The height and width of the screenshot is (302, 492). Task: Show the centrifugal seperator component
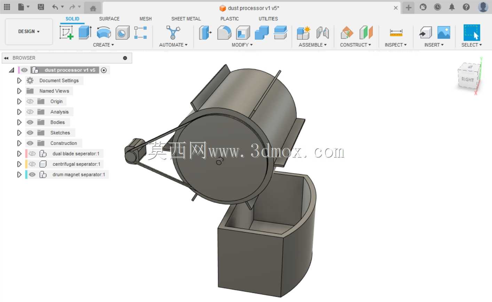(32, 164)
